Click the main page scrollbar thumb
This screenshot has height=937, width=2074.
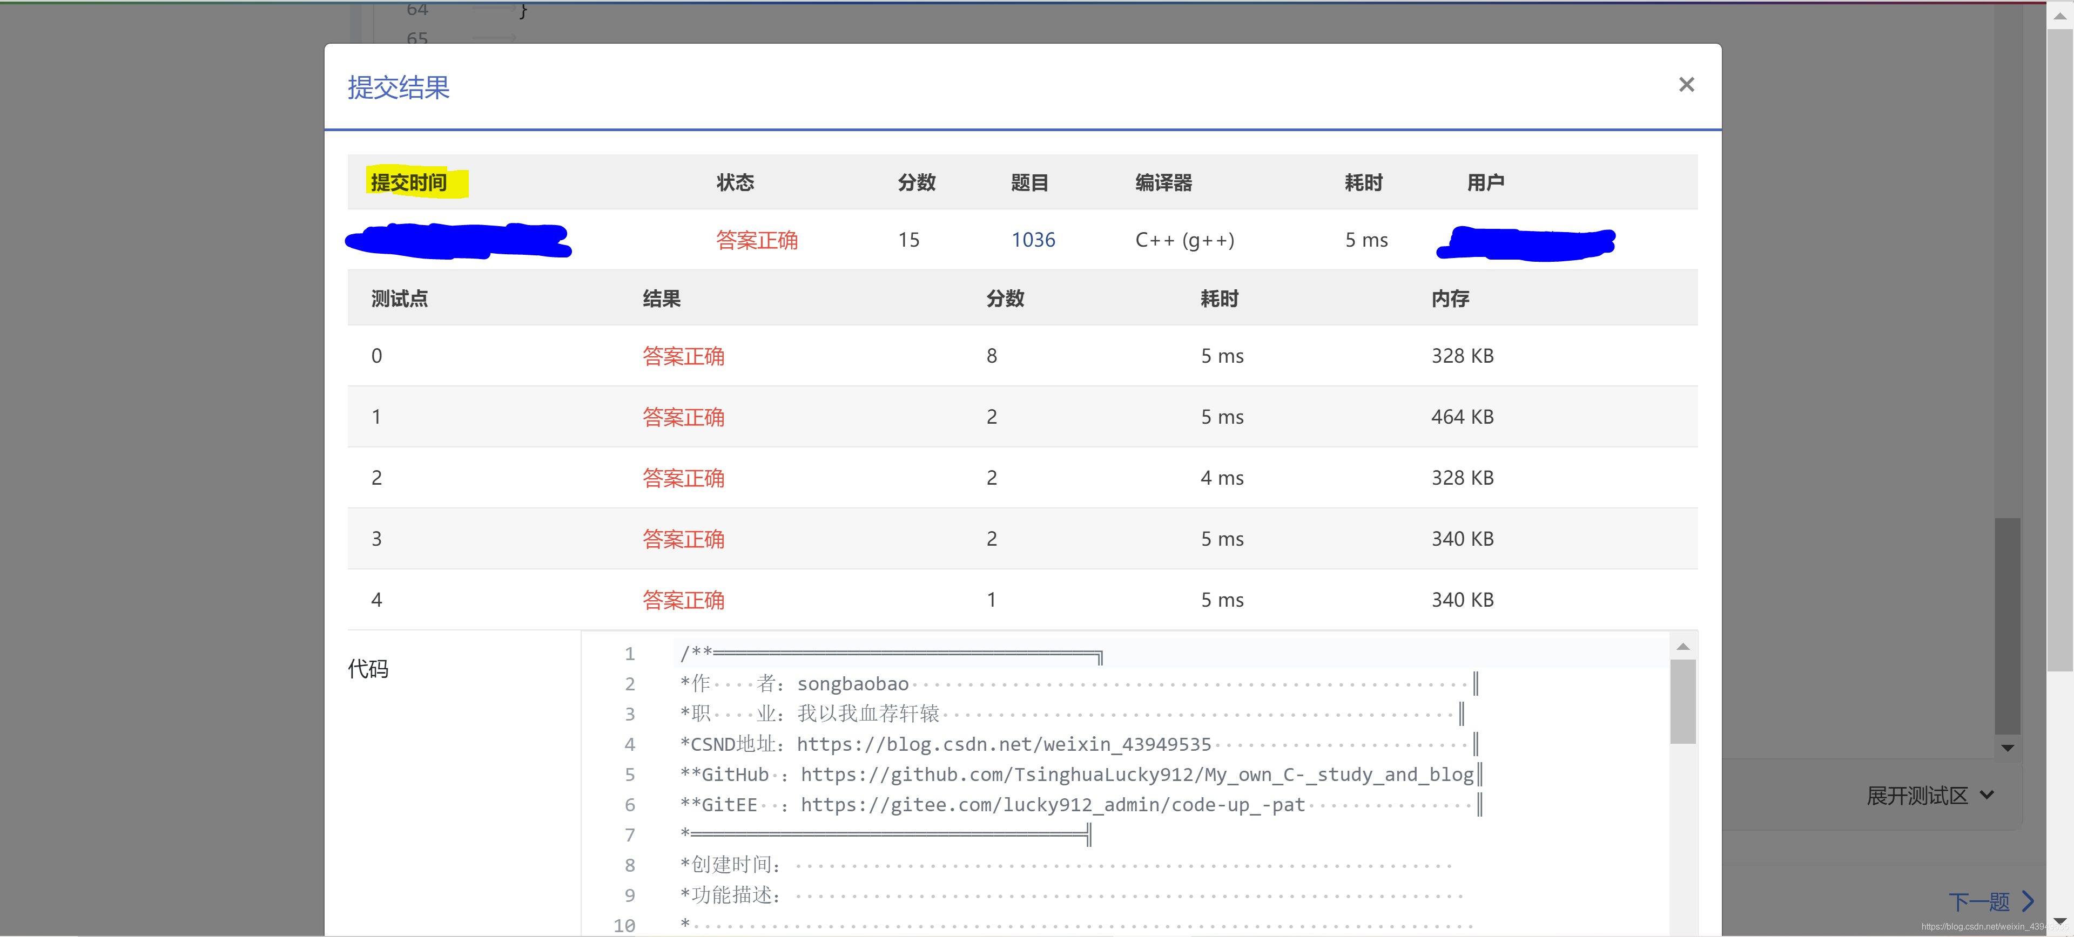[x=2059, y=350]
